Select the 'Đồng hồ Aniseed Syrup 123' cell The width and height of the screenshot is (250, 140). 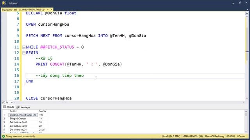23,115
